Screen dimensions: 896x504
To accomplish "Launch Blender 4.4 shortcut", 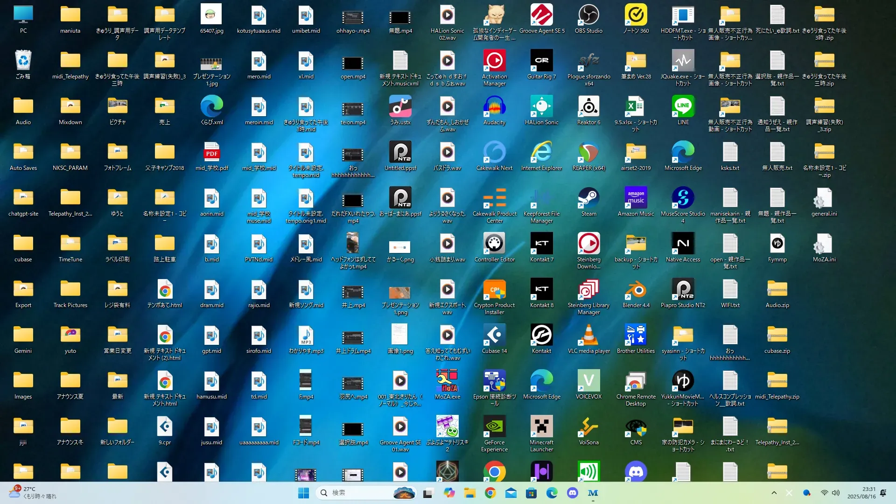I will (x=636, y=290).
